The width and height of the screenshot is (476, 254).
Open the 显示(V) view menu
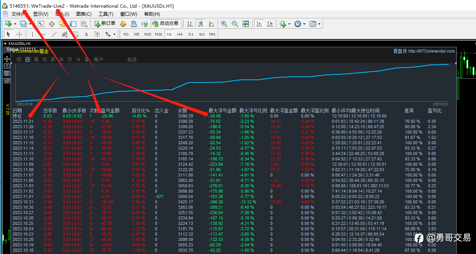point(41,14)
